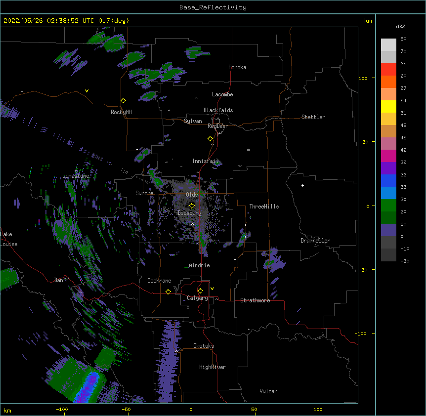426x416 pixels.
Task: Click the Calgary city label
Action: pyautogui.click(x=197, y=298)
